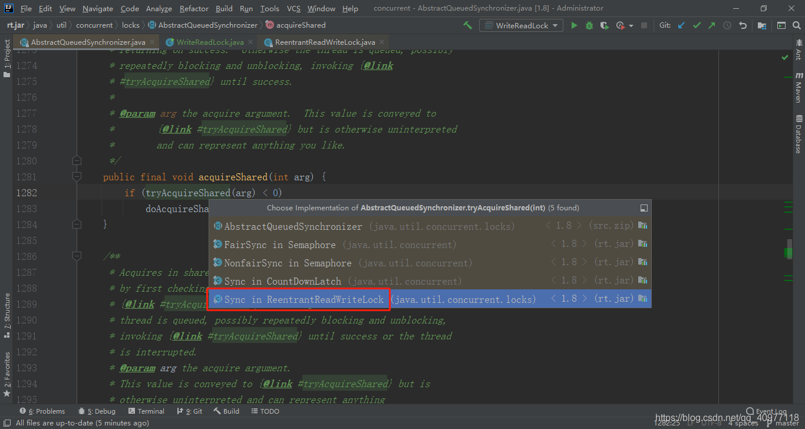Open the Git tool window

click(x=189, y=411)
